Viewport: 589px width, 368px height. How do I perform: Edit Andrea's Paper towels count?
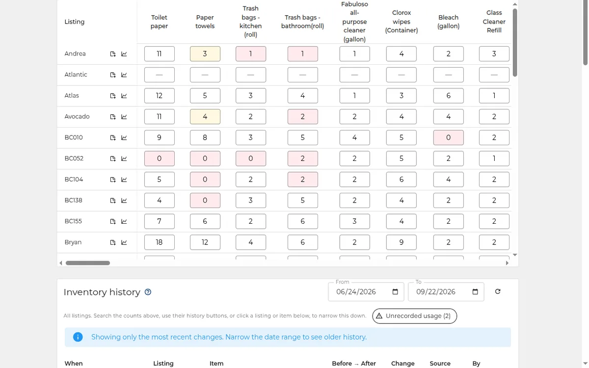pos(205,54)
